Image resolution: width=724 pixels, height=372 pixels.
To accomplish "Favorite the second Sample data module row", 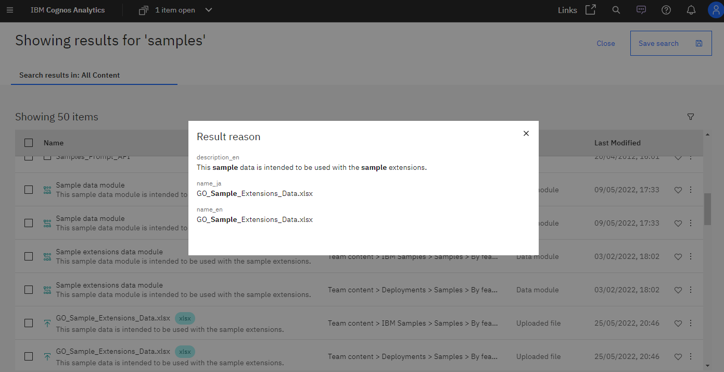I will (678, 224).
